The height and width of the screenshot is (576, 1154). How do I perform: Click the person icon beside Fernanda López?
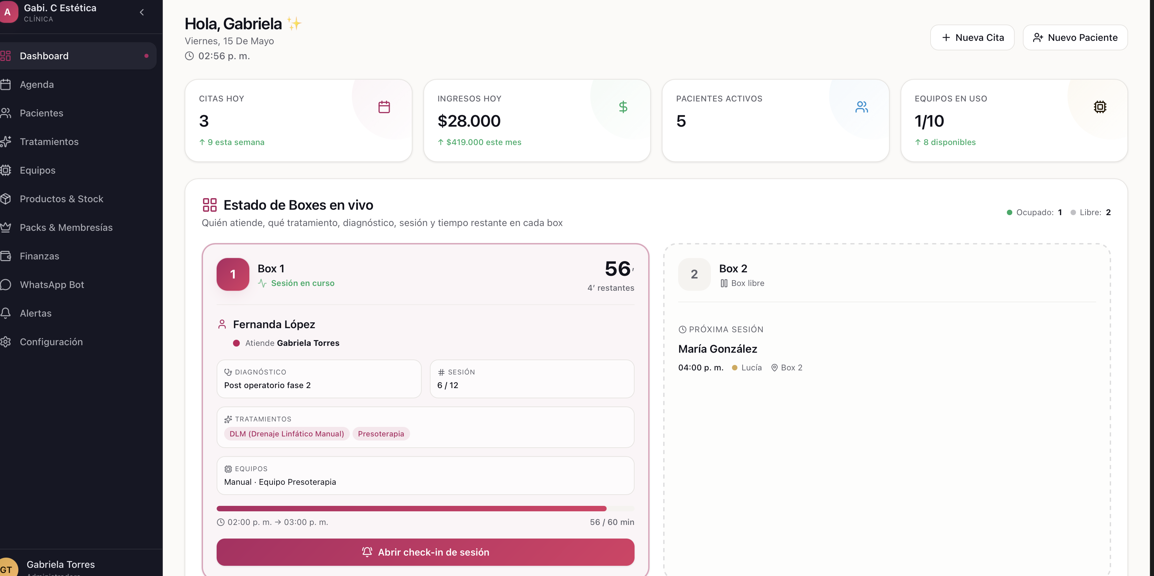222,324
